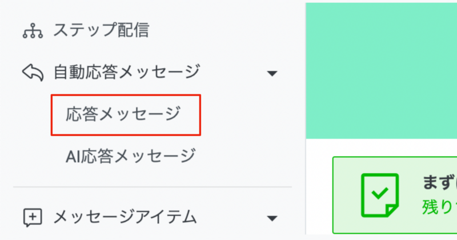Click the message item plus speech-bubble icon

[33, 218]
